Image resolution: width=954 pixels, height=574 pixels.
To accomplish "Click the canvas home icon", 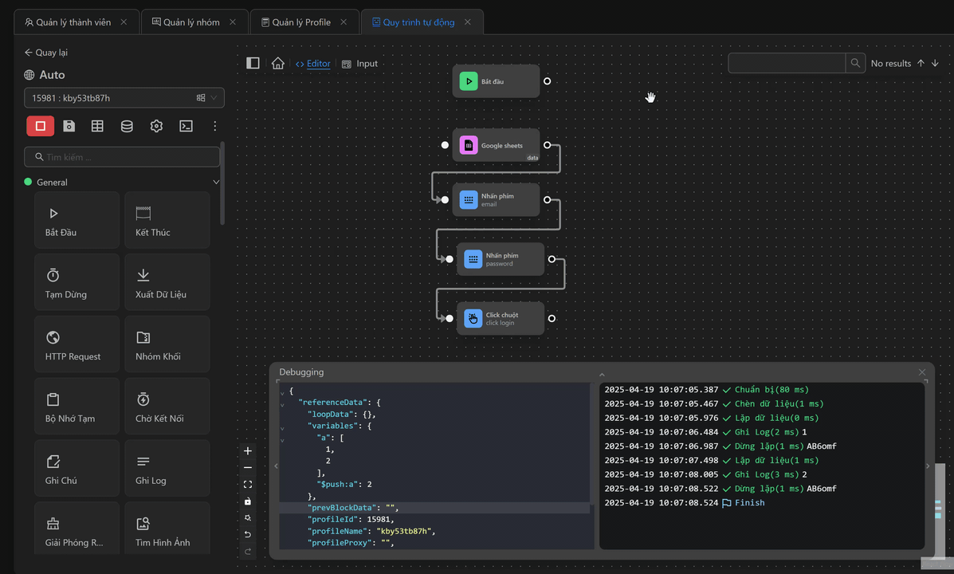I will (x=277, y=64).
